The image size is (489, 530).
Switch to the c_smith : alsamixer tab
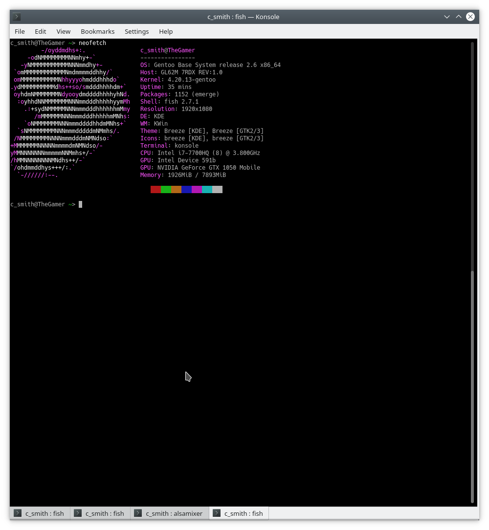(x=169, y=513)
